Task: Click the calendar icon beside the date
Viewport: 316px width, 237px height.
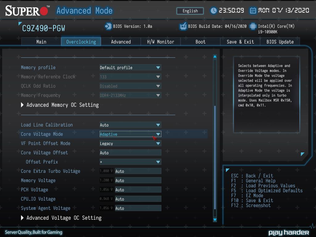Action: click(253, 10)
